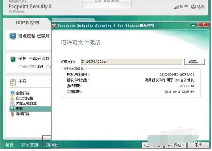This screenshot has width=212, height=151.
Task: Open the 帮助 link in bottom bar
Action: click(x=10, y=145)
